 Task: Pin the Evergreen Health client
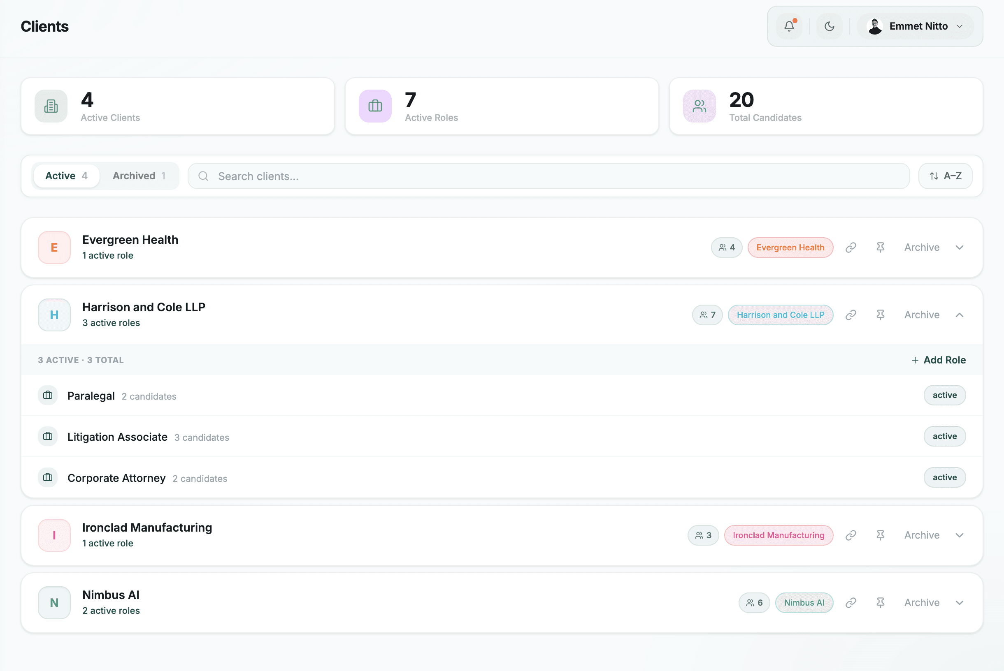tap(881, 248)
